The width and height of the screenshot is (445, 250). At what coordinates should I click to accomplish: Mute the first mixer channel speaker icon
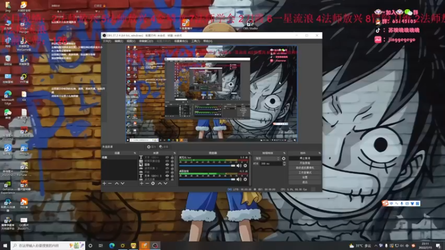point(239,166)
